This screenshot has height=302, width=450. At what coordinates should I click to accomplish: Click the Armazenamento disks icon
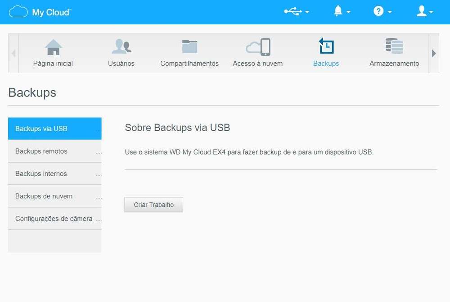pyautogui.click(x=394, y=46)
